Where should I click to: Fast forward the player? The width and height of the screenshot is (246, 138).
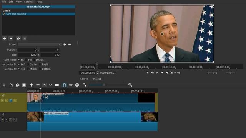point(162,72)
